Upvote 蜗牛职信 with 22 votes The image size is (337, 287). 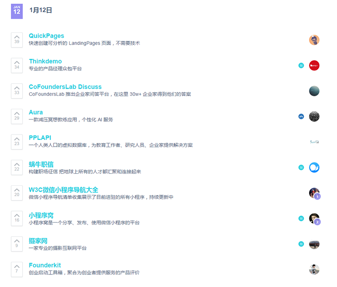(x=17, y=167)
